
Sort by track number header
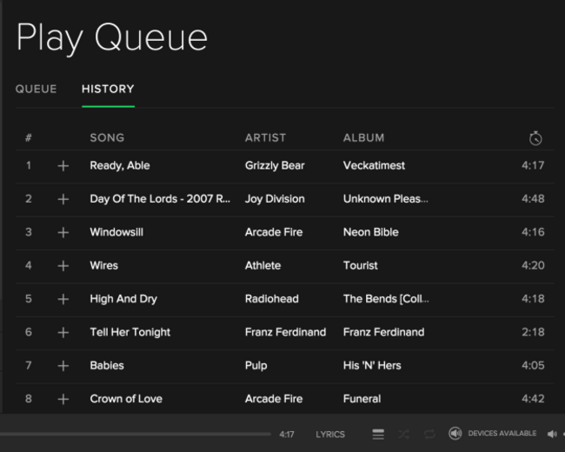pos(29,137)
